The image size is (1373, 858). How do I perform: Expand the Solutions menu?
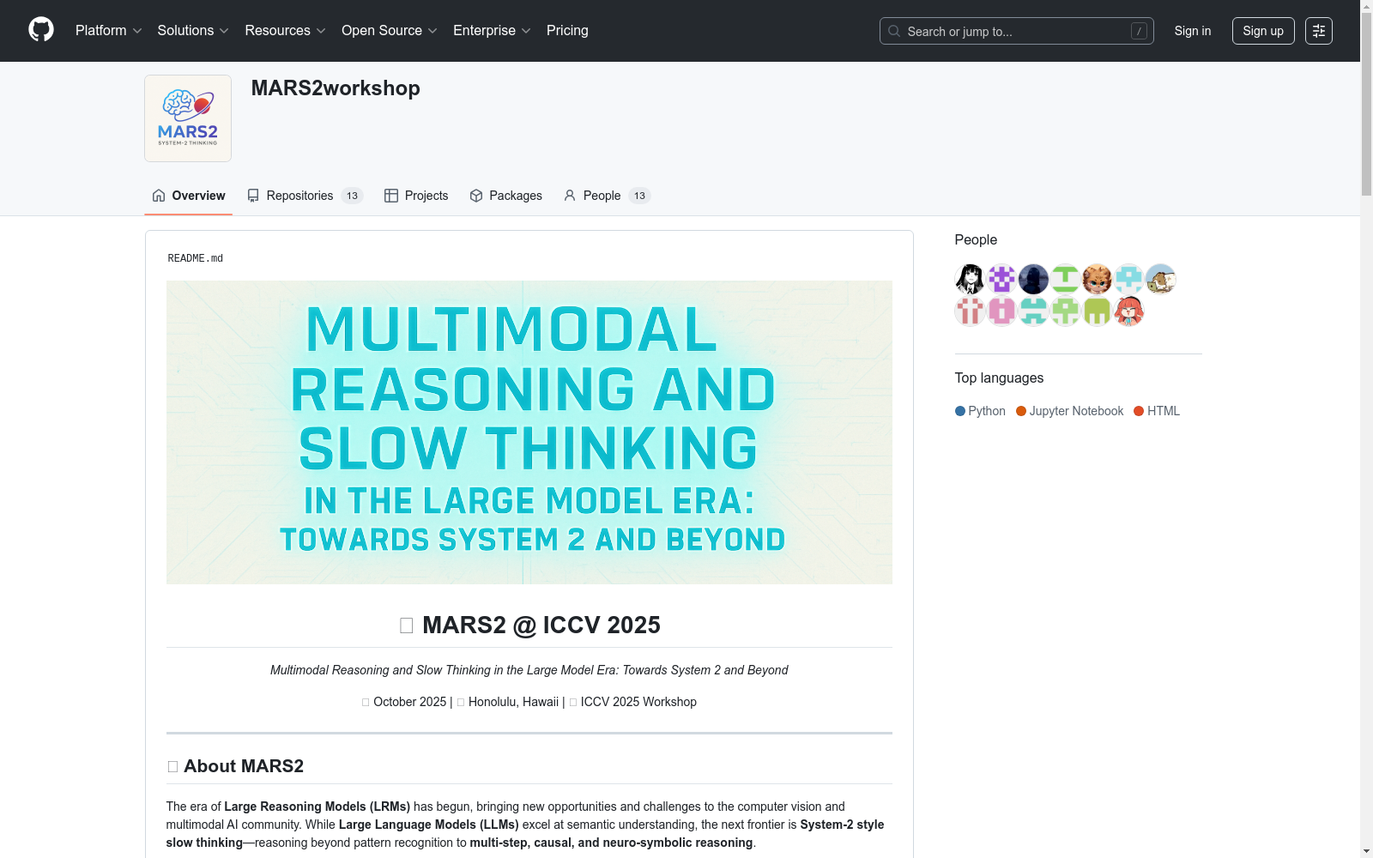(193, 31)
